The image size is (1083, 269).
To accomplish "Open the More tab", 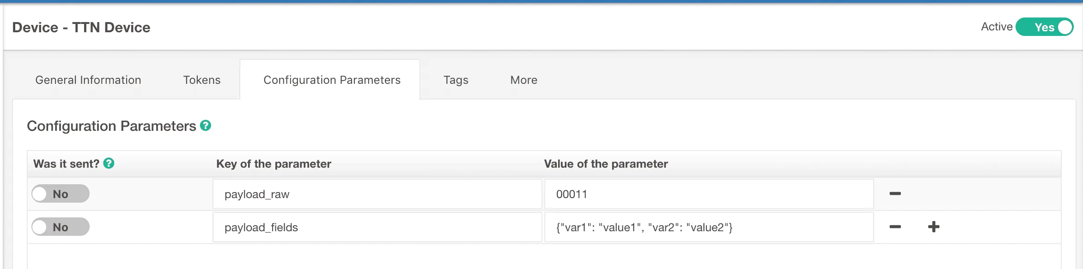I will click(x=523, y=80).
